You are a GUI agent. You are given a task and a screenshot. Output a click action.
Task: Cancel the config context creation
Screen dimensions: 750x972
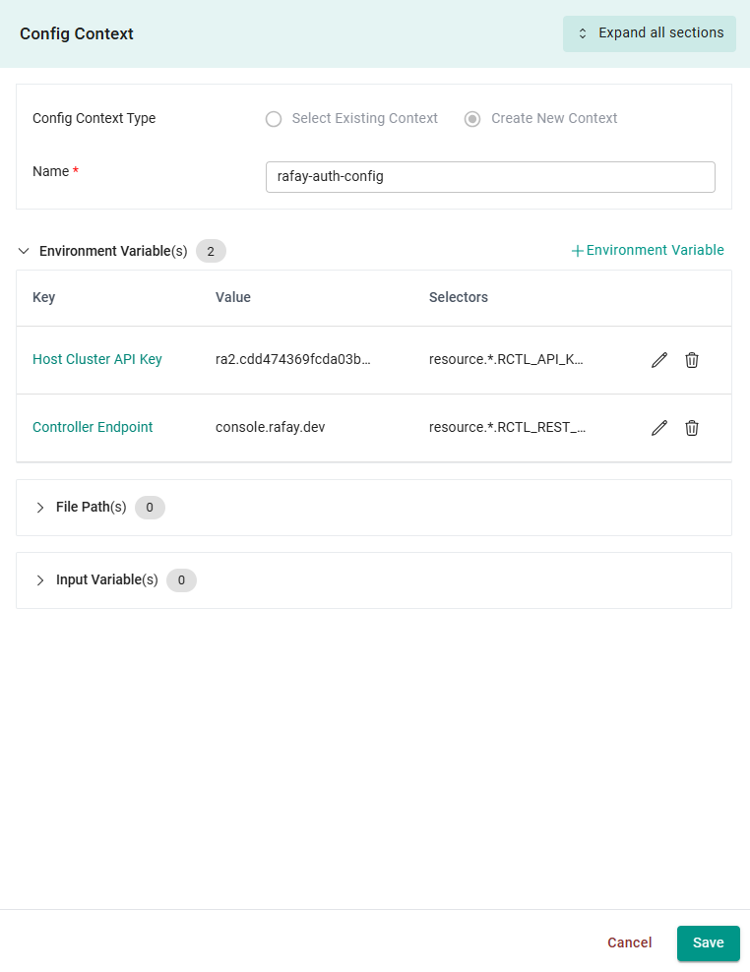tap(629, 942)
